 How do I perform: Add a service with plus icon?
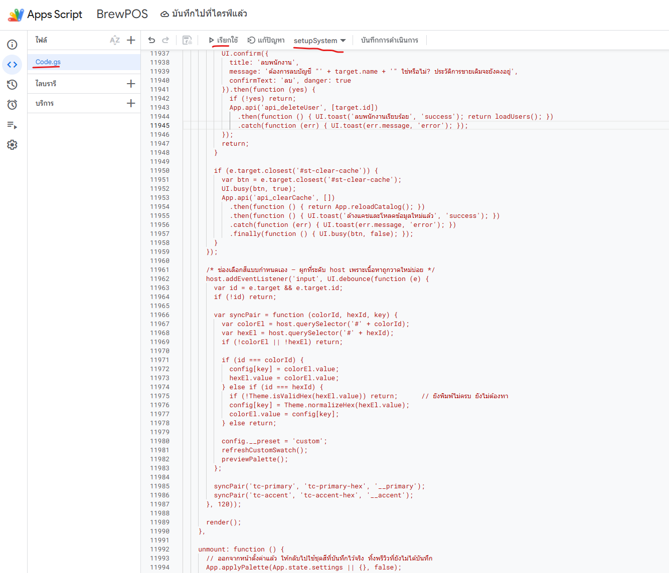click(131, 103)
